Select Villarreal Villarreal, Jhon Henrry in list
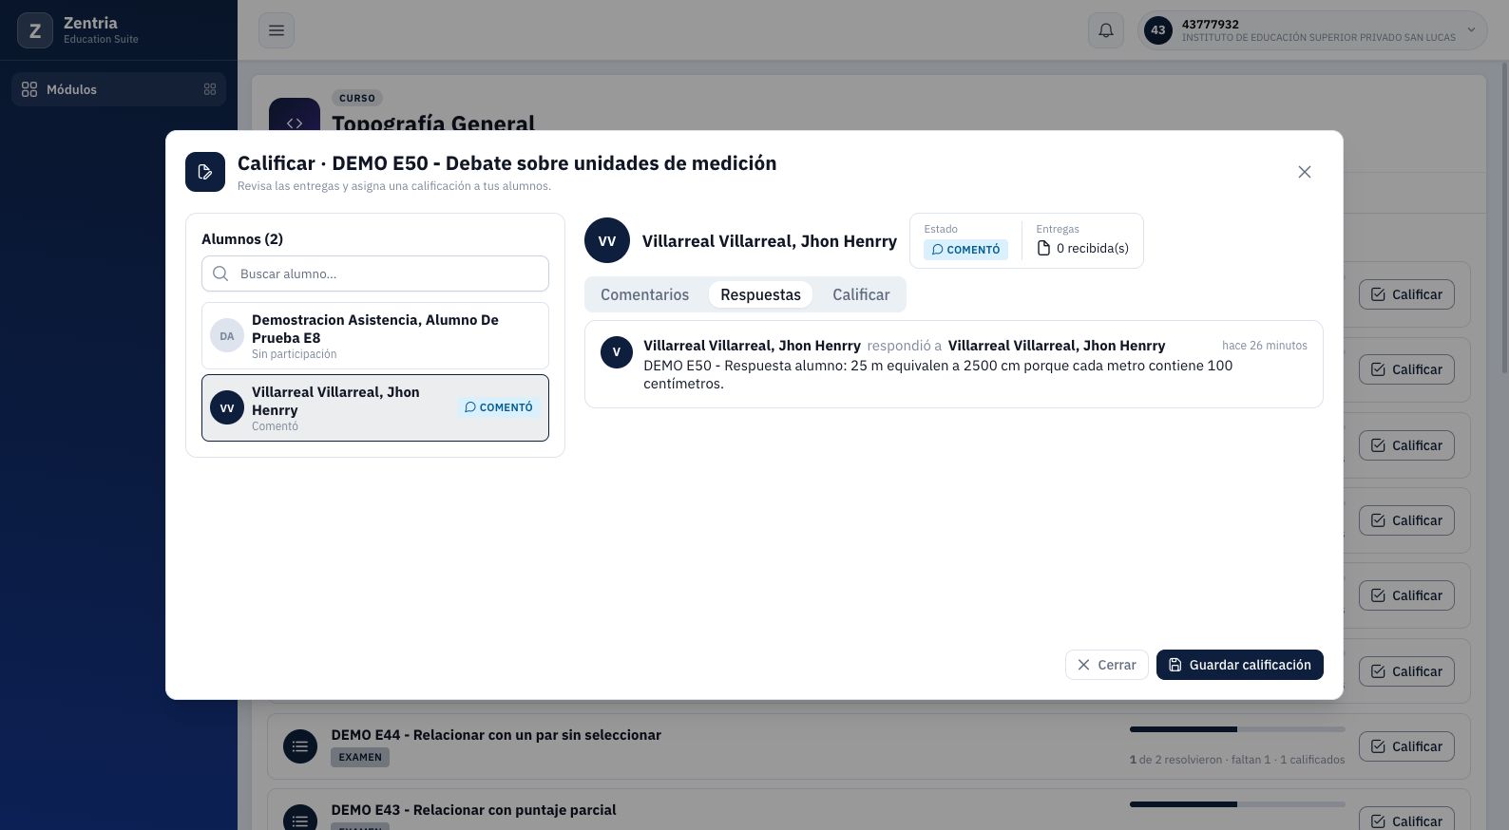This screenshot has height=830, width=1509. click(x=375, y=408)
